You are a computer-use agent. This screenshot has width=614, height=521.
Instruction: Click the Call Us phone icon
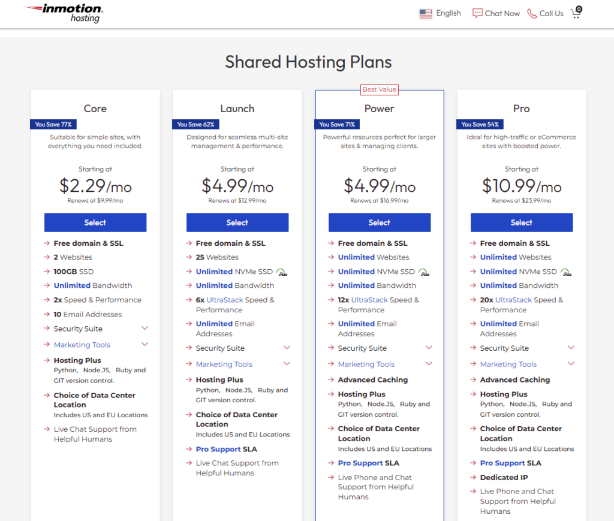[x=532, y=13]
